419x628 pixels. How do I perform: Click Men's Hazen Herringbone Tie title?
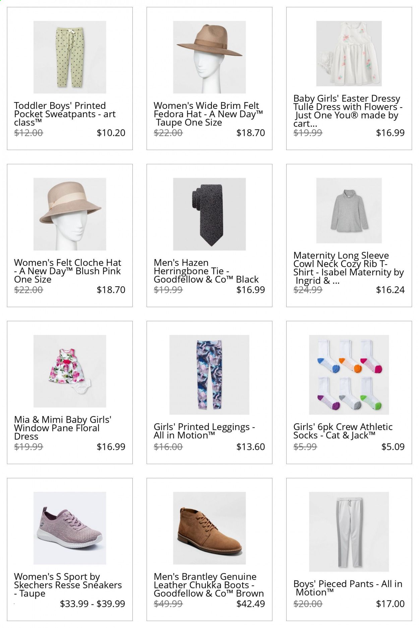[x=206, y=271]
